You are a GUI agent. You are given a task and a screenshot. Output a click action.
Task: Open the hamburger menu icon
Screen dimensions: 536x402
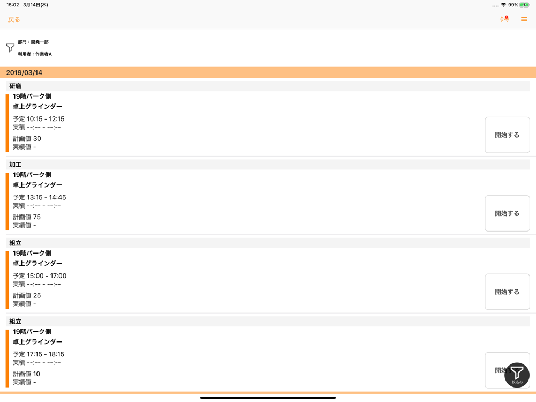(x=524, y=19)
